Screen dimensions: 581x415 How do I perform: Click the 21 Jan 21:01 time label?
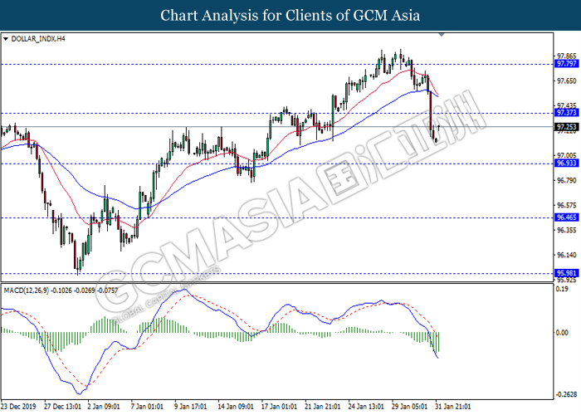click(x=322, y=407)
